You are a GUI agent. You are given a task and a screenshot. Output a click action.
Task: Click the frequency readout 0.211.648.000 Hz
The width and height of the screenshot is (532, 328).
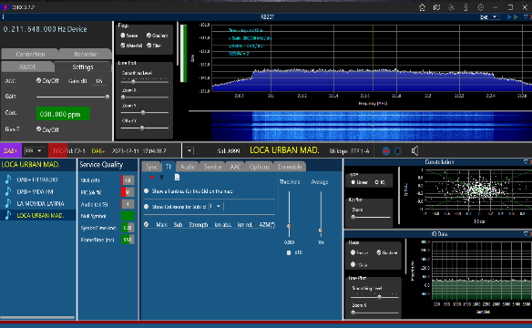tap(46, 29)
